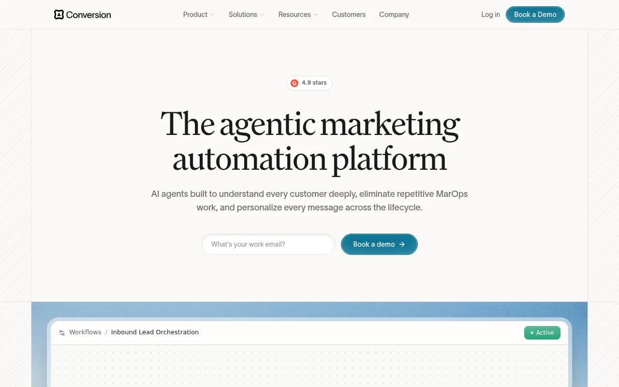
Task: Open the Resources menu
Action: (x=298, y=15)
